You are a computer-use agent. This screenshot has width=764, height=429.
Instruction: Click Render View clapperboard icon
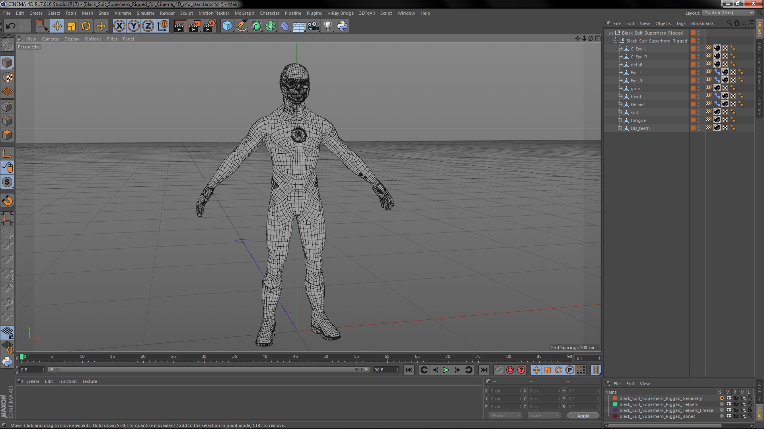tap(180, 26)
